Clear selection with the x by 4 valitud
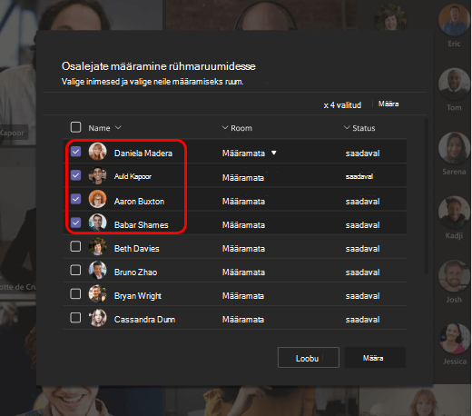 pyautogui.click(x=326, y=105)
